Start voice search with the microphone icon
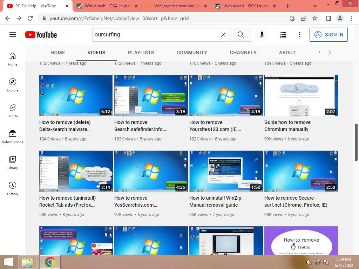This screenshot has height=269, width=359. [x=262, y=35]
